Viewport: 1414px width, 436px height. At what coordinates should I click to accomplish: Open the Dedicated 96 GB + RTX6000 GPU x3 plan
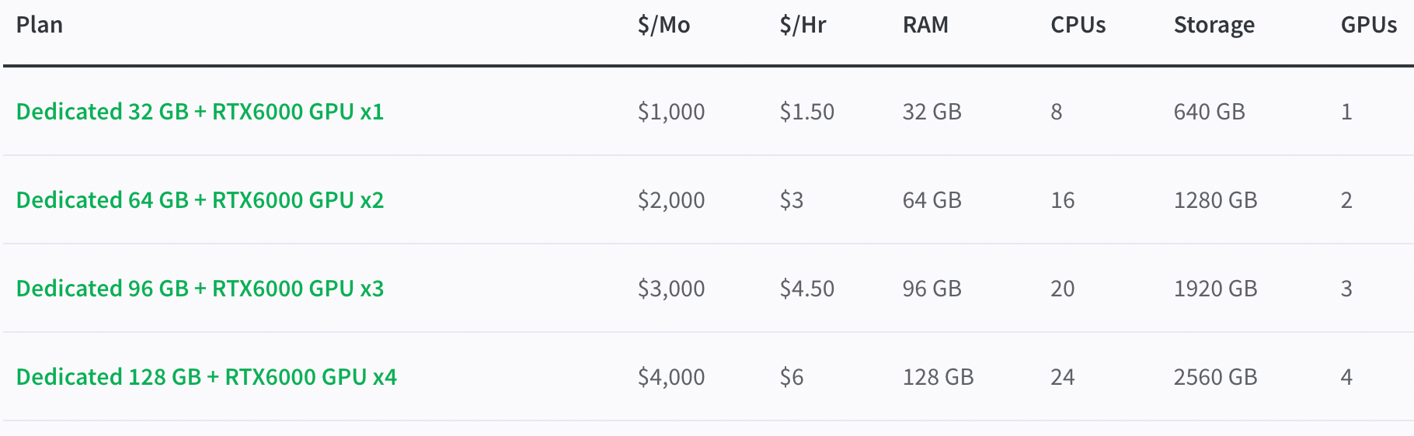200,289
